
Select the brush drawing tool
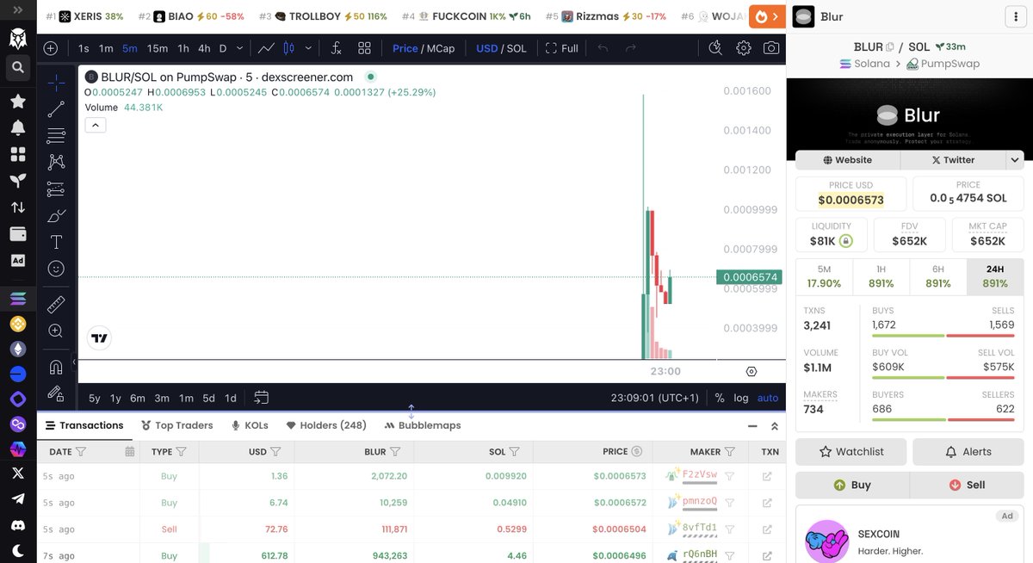pos(56,215)
